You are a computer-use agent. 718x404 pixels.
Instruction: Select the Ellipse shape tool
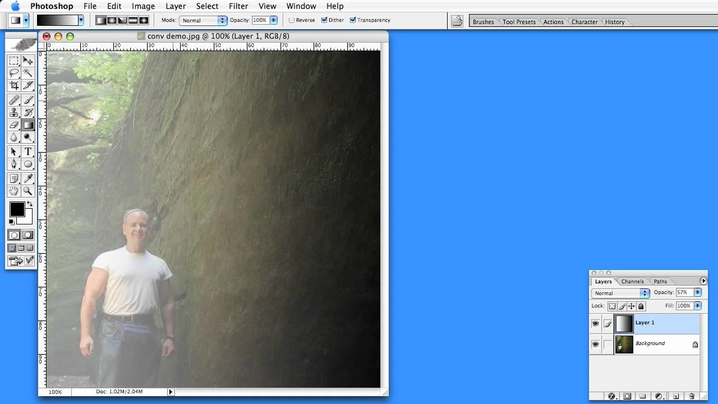[x=28, y=164]
